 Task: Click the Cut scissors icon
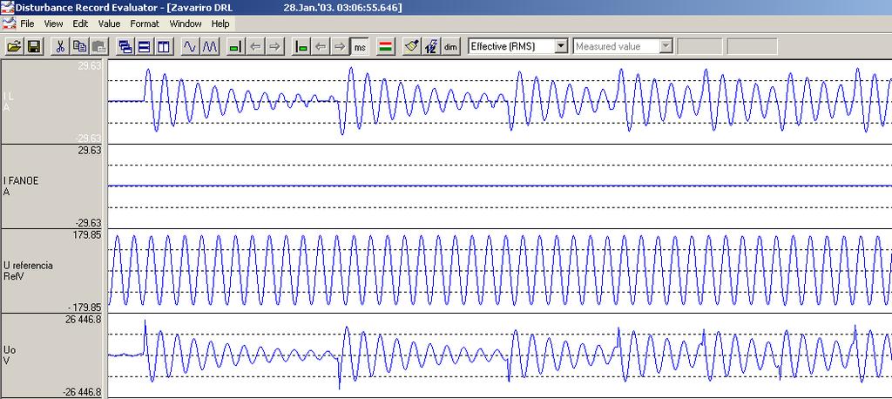(x=60, y=47)
